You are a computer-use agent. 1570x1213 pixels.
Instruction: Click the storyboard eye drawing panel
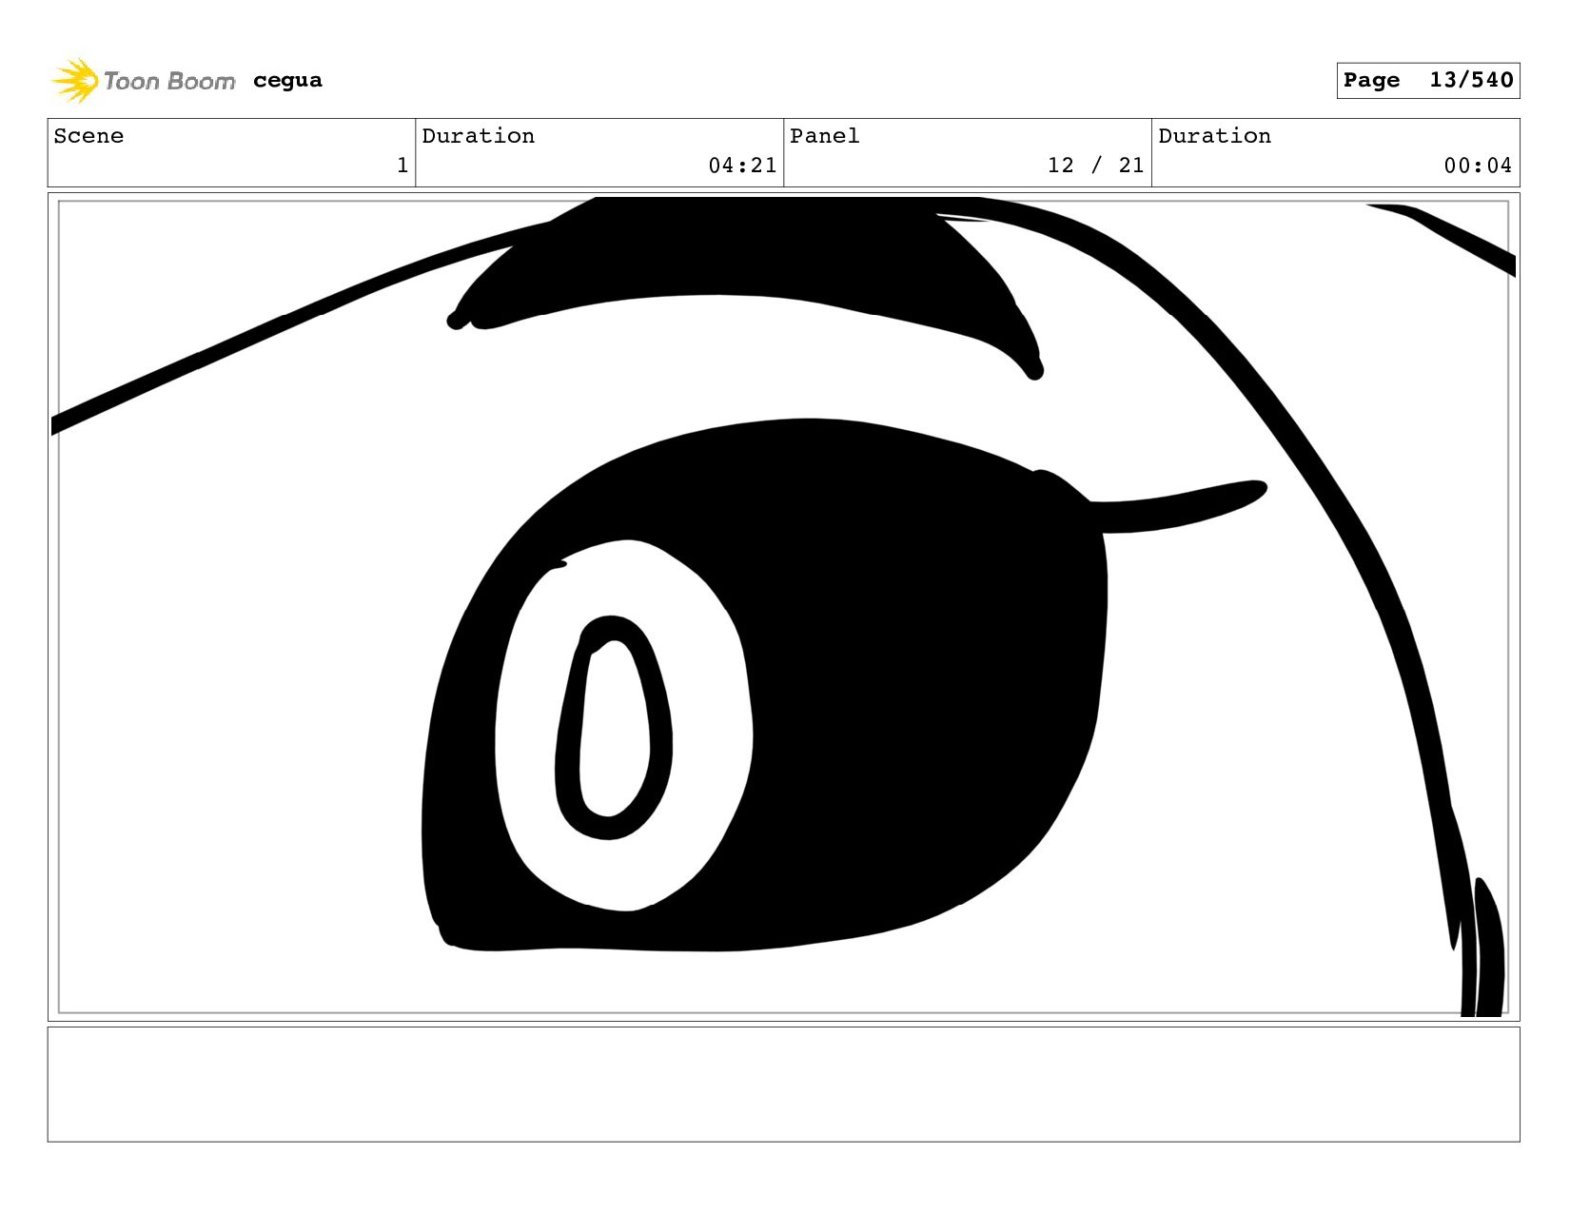pos(783,607)
